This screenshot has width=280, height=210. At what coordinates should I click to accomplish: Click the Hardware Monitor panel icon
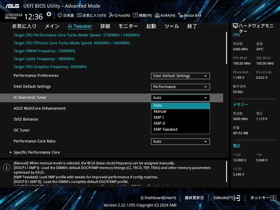click(x=235, y=26)
